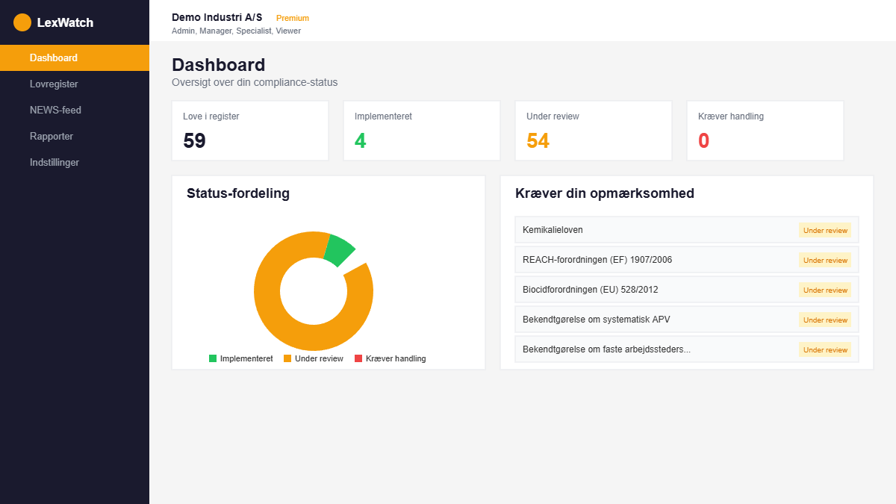The image size is (896, 504).
Task: Open the Dashboard sidebar item
Action: tap(75, 57)
